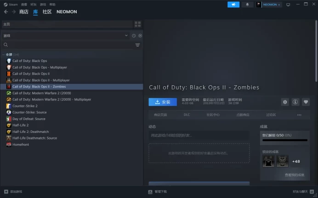Open 好友与聊天 panel
Image resolution: width=318 pixels, height=198 pixels.
(x=303, y=192)
